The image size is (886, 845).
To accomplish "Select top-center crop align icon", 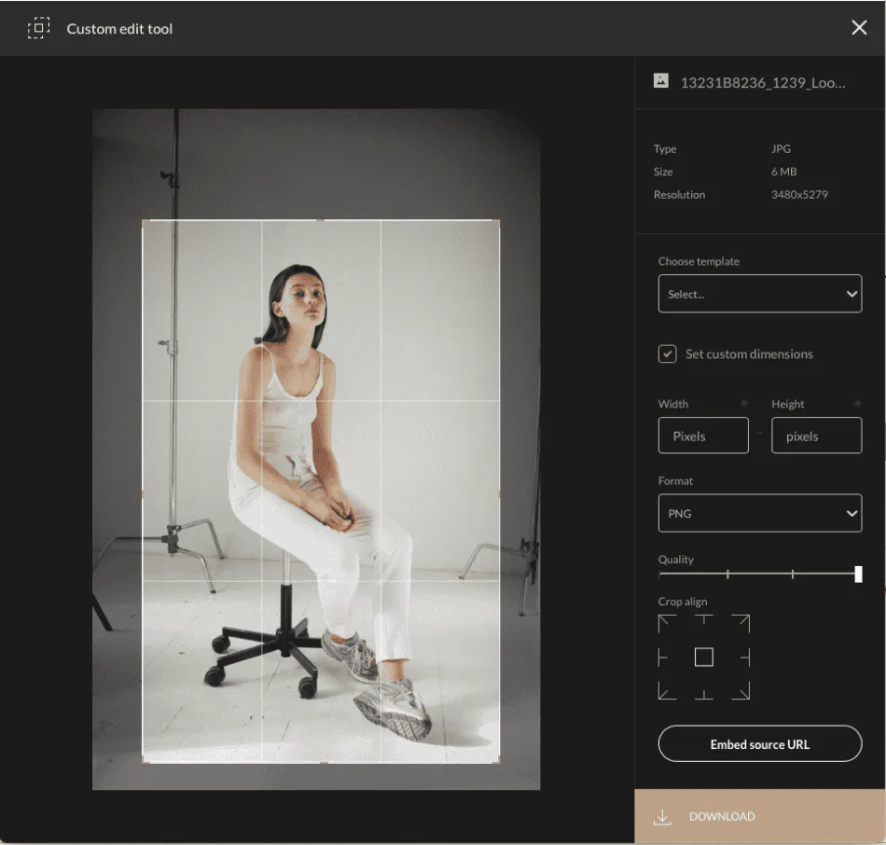I will click(703, 620).
